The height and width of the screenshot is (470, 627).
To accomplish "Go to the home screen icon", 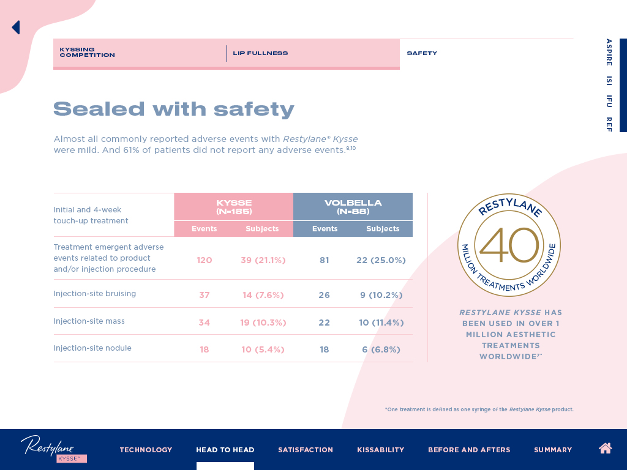I will pos(605,449).
